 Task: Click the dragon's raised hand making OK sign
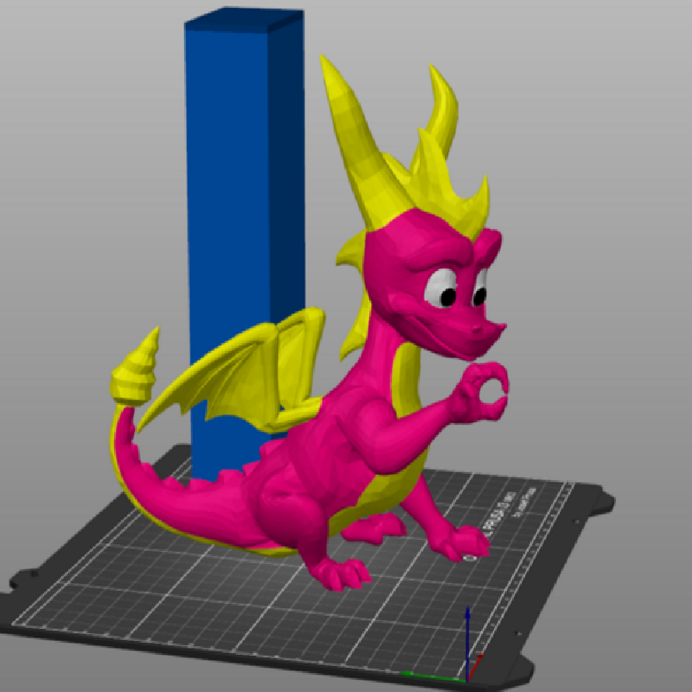point(481,392)
